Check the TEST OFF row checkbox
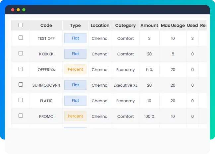 point(21,38)
